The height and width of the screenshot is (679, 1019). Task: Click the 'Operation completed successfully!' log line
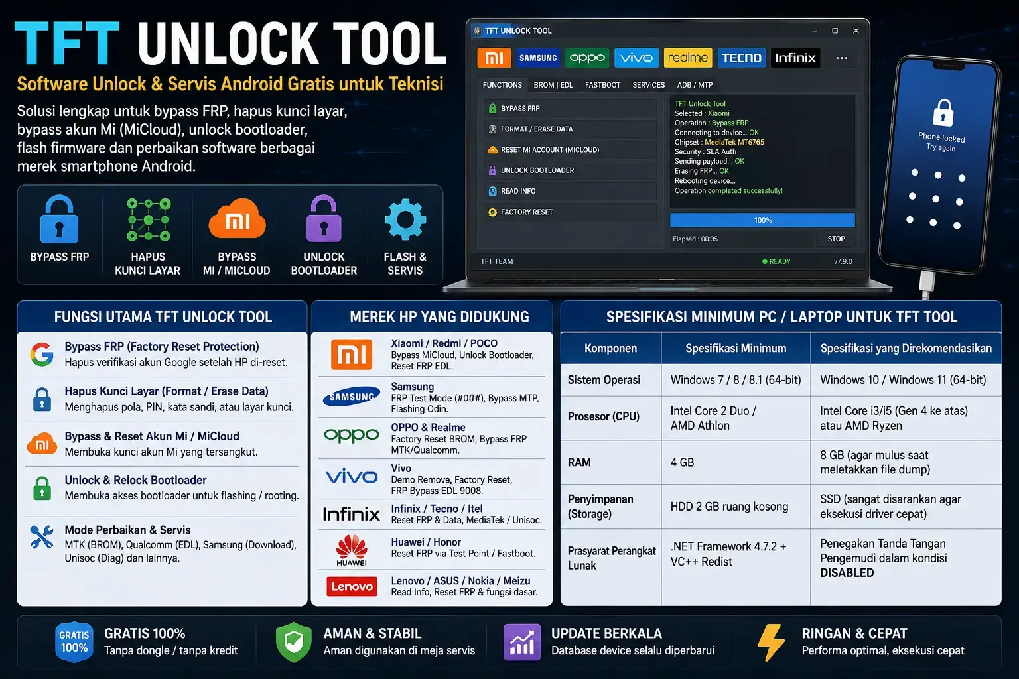click(728, 190)
